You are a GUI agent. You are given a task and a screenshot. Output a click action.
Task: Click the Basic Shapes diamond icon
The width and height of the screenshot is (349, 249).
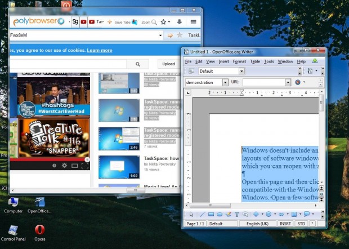256,214
